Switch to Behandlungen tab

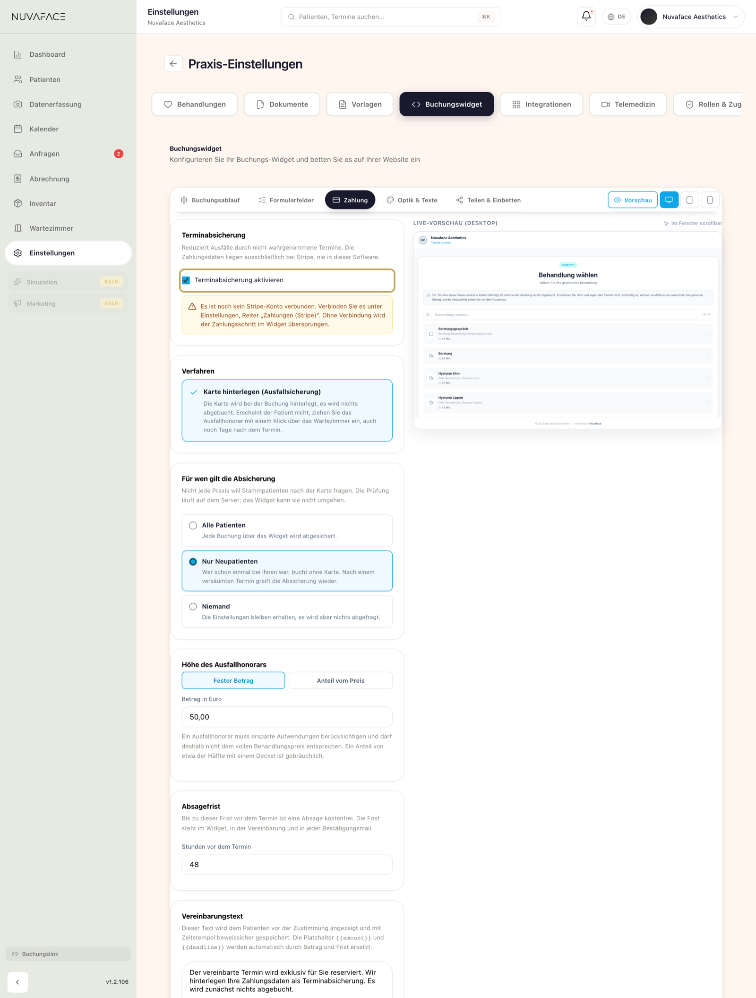tap(195, 104)
